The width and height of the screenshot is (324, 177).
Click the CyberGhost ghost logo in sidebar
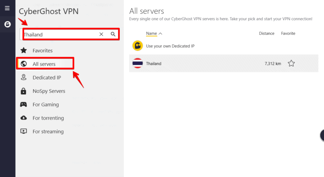(7, 24)
